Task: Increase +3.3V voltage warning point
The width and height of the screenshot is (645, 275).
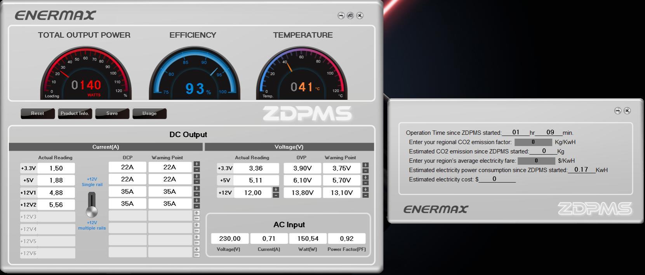Action: click(x=365, y=165)
